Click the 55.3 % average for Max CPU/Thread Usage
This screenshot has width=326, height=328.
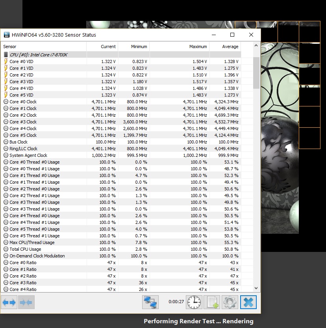232,242
